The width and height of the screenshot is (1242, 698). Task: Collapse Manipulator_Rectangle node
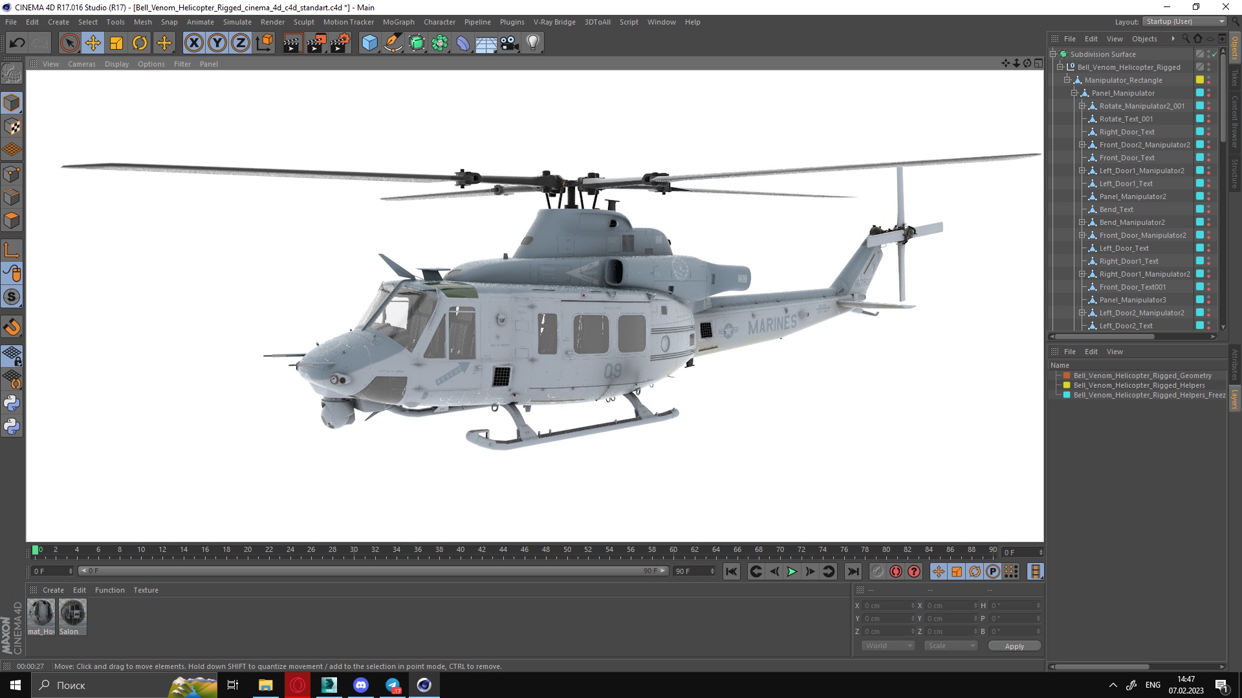point(1067,80)
